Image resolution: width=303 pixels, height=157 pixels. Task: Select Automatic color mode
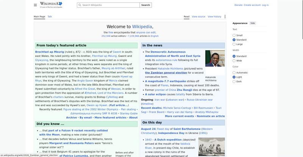234,73
